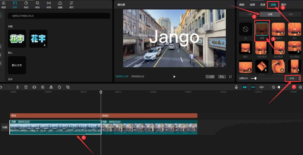Open the 贴纸 (Sticker) panel
303x155 pixels.
[x=26, y=5]
